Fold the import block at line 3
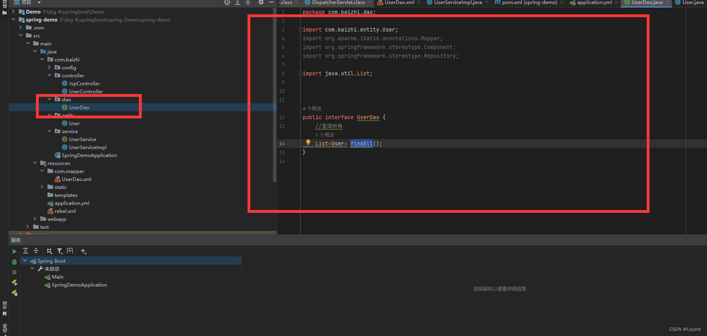This screenshot has height=336, width=707. pyautogui.click(x=300, y=30)
